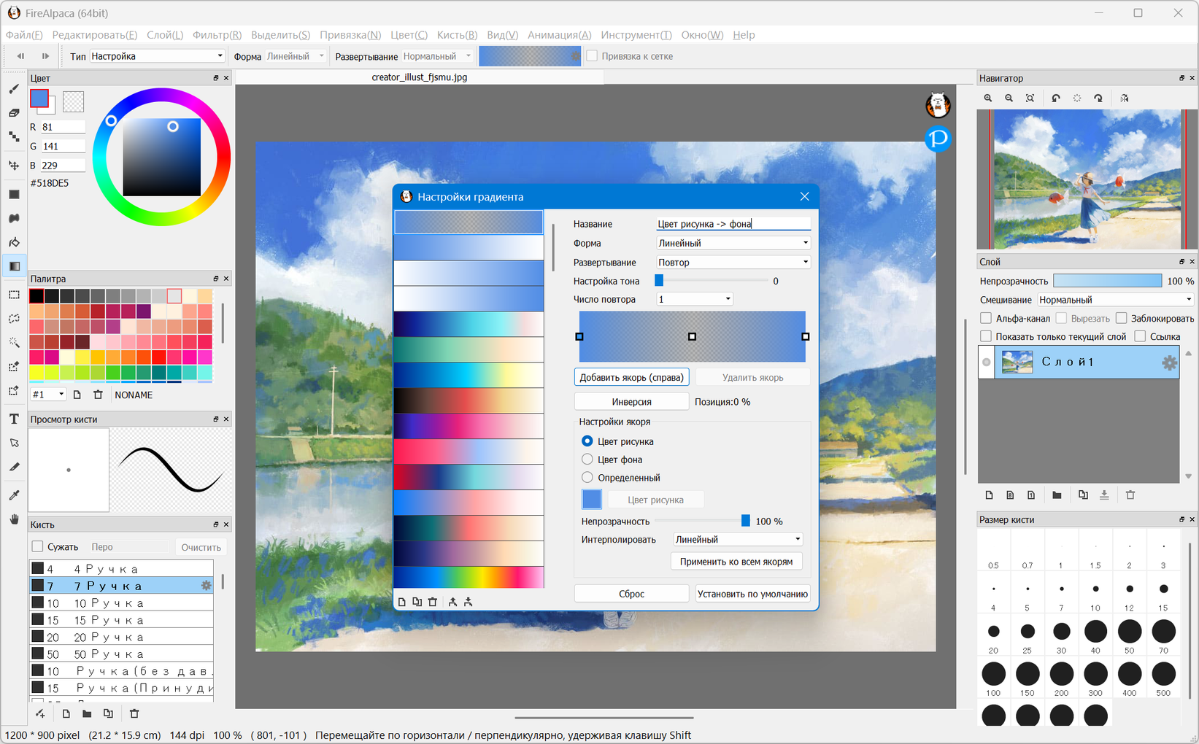Select the Text tool in left toolbar

coord(14,419)
